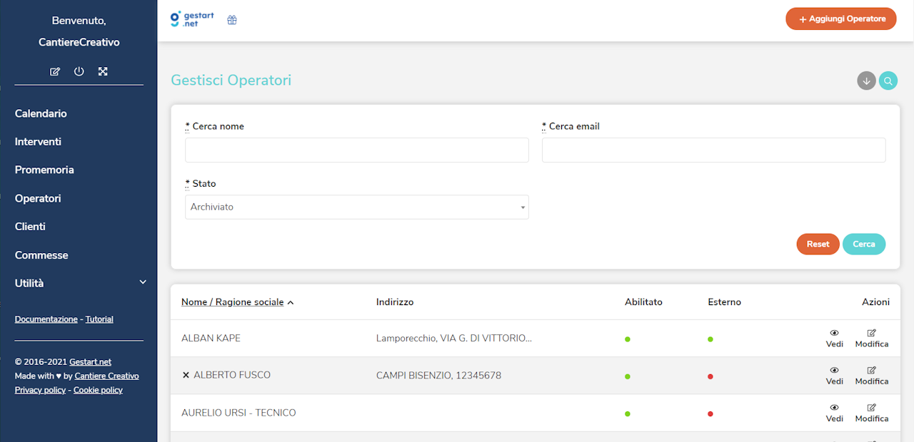
Task: Open the Stato dropdown showing Archiviato
Action: click(x=356, y=207)
